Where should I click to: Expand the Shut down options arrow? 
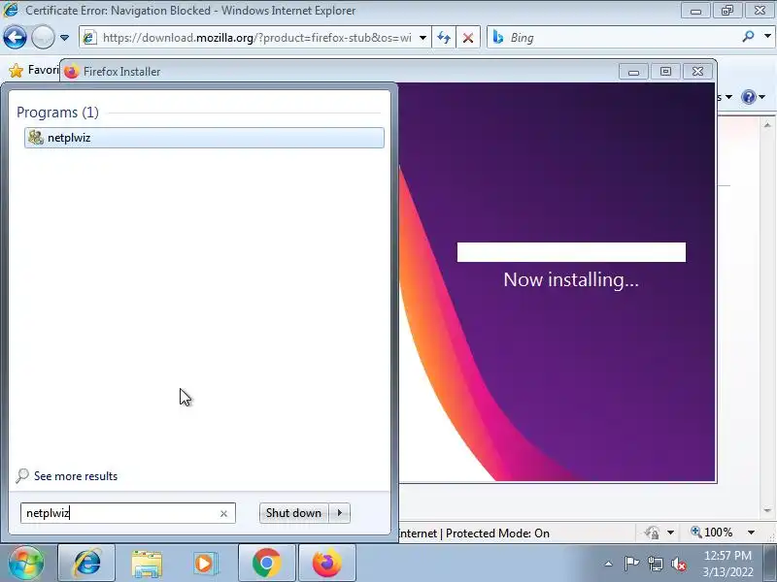(x=339, y=513)
